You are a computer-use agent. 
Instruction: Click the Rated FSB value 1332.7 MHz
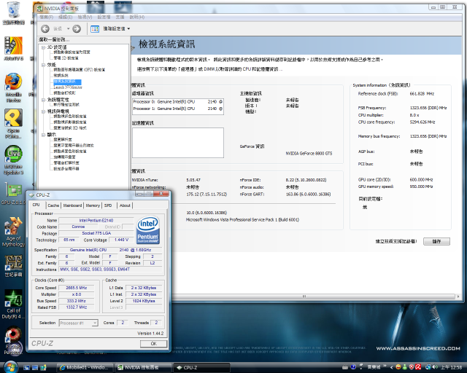[x=77, y=307]
